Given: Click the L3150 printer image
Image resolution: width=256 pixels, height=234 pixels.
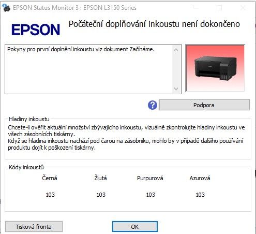Looking at the screenshot, I should click(x=215, y=68).
